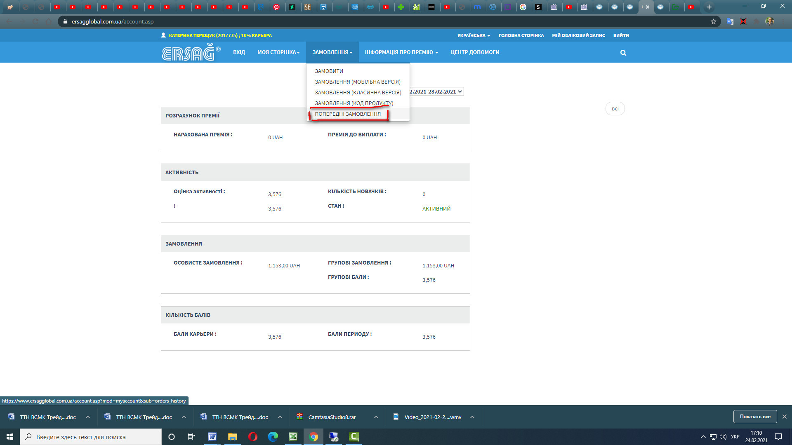Expand ІНФОРМАЦІЯ ПРО ПРЕМІЮ menu
Image resolution: width=792 pixels, height=445 pixels.
pos(401,52)
